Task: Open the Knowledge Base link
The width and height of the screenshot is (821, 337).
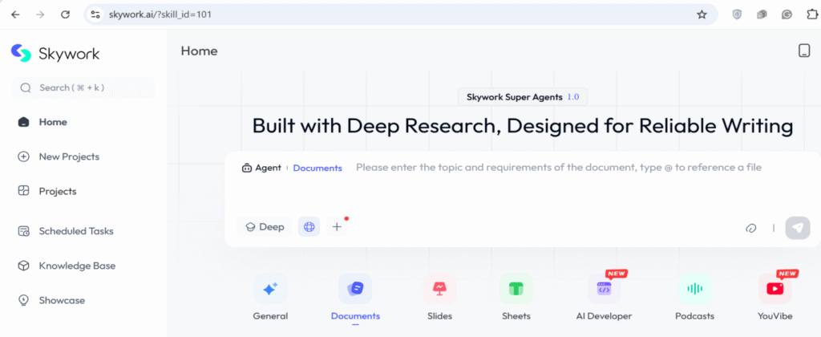Action: (x=77, y=266)
